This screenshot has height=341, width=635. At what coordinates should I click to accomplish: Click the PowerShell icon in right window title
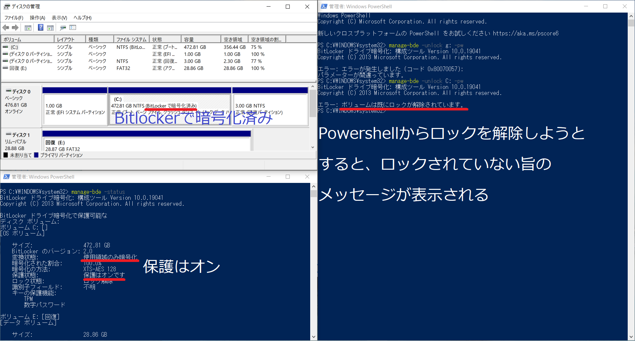324,6
